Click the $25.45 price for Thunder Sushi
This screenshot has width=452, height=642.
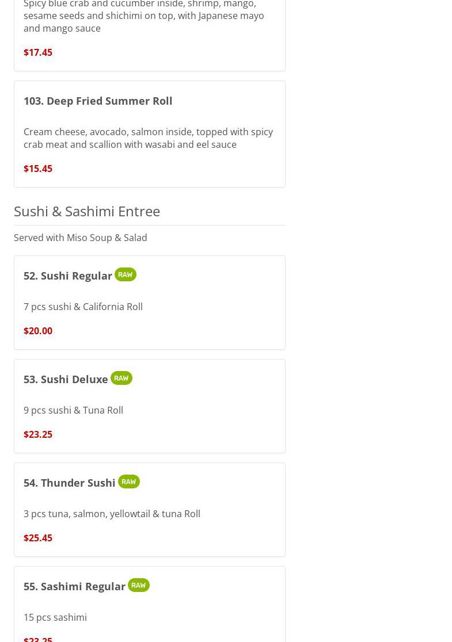point(38,538)
